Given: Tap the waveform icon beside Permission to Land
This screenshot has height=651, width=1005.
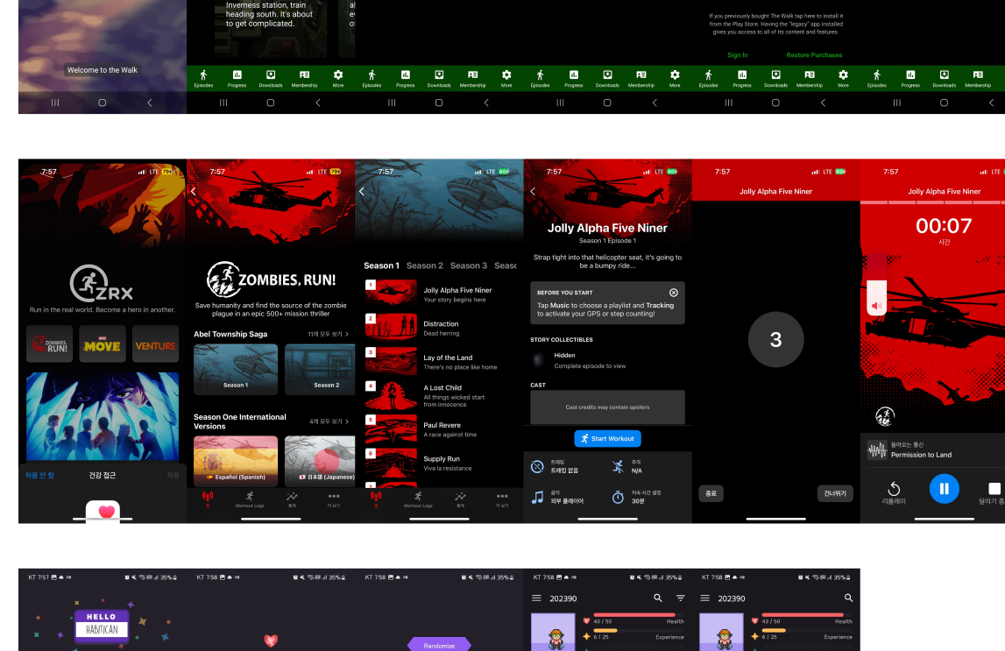Looking at the screenshot, I should click(877, 449).
